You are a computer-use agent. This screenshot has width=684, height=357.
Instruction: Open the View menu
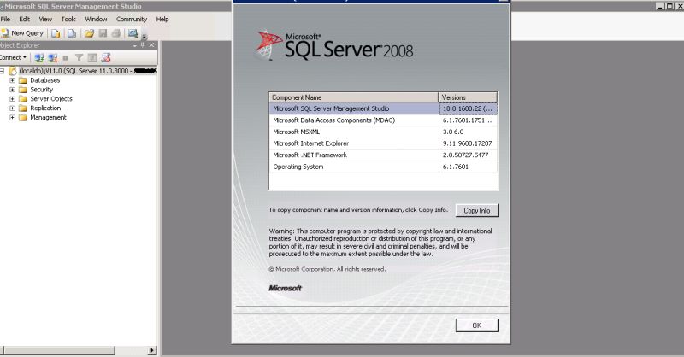click(45, 19)
